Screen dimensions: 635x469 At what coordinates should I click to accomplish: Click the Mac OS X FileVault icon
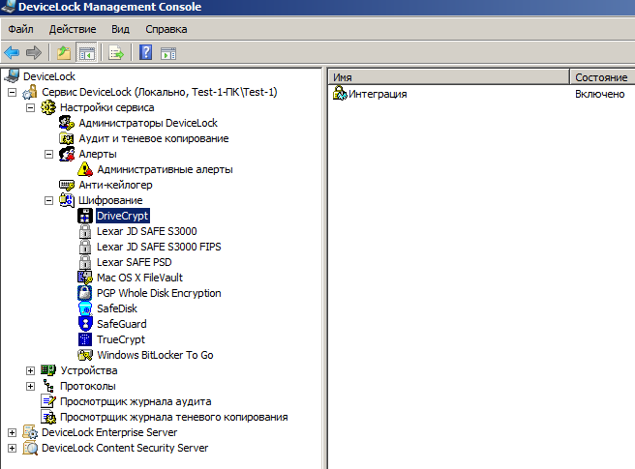(85, 278)
